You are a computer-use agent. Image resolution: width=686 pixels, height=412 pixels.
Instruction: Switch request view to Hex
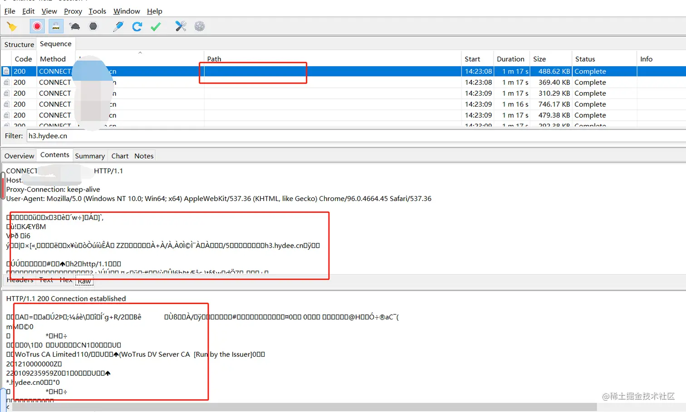click(x=66, y=280)
